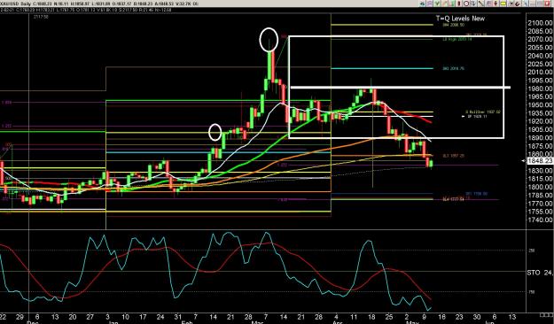Click the green checkmark toolbar icon
The height and width of the screenshot is (324, 554).
click(x=437, y=4)
